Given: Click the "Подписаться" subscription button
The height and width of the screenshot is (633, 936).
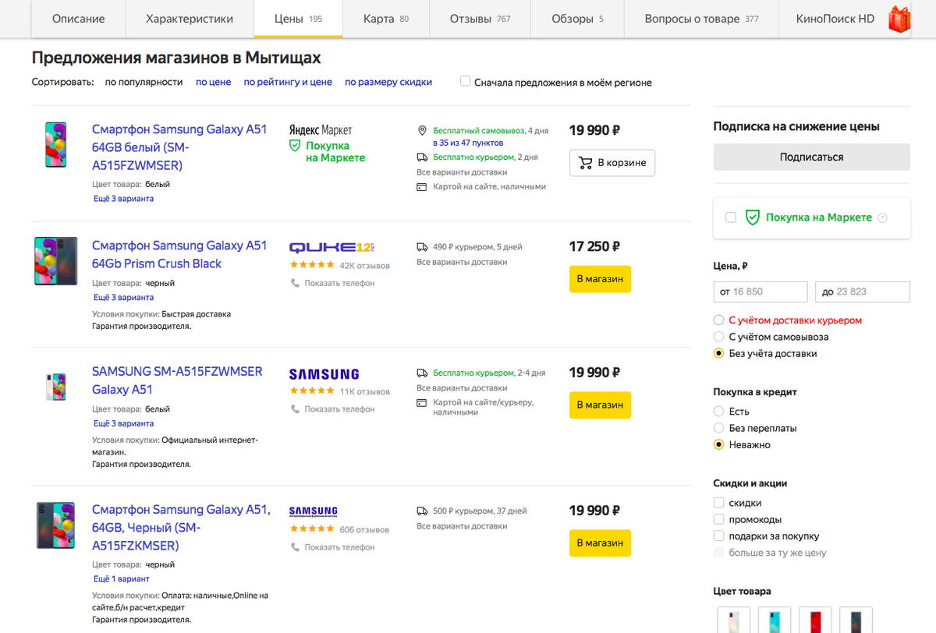Looking at the screenshot, I should click(x=811, y=157).
